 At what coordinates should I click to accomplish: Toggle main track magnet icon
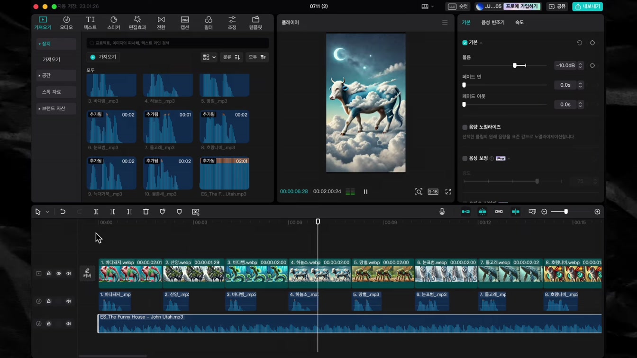point(465,212)
